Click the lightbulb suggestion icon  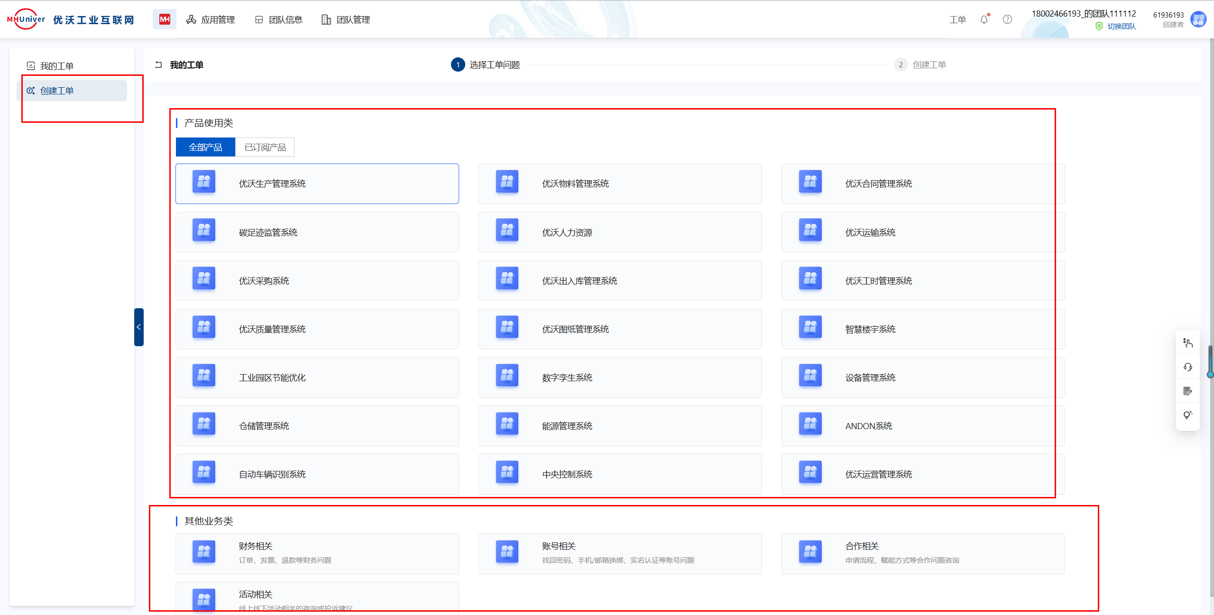[1187, 415]
